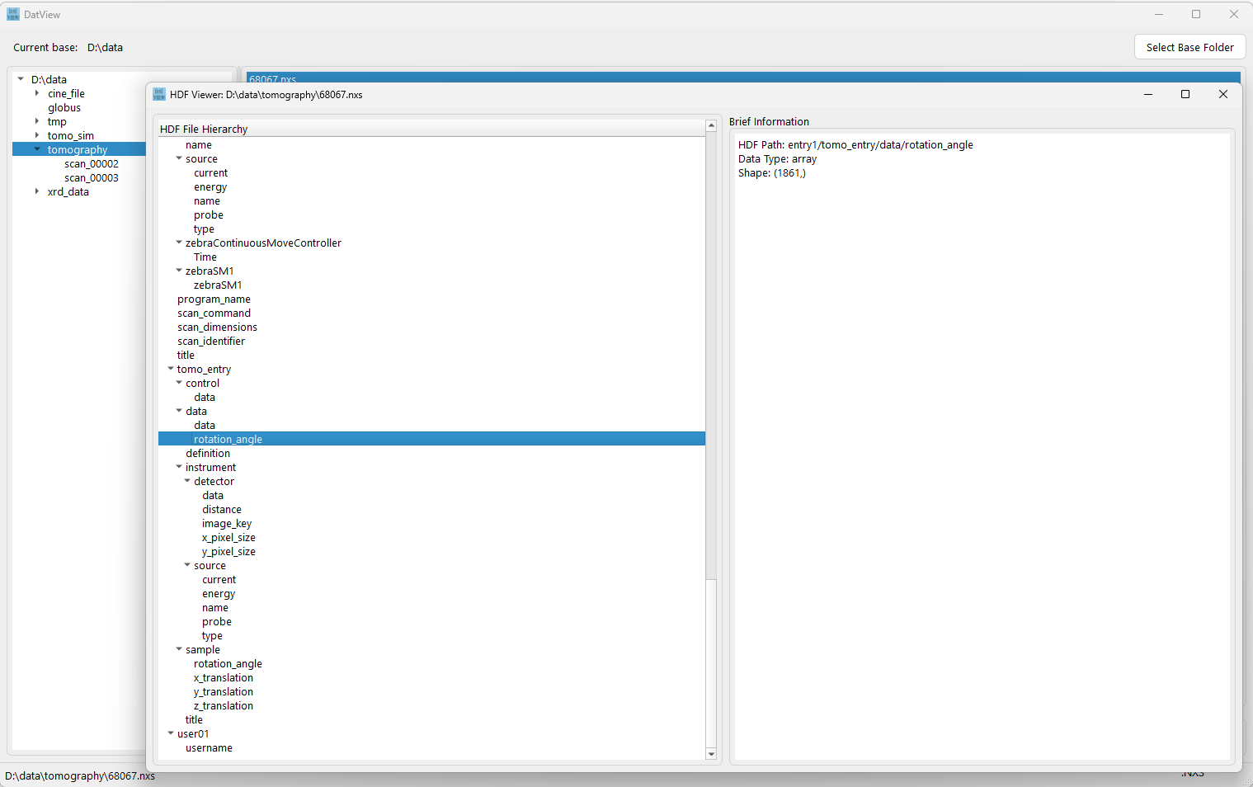Open scan_00002 in folder tree

pyautogui.click(x=92, y=164)
